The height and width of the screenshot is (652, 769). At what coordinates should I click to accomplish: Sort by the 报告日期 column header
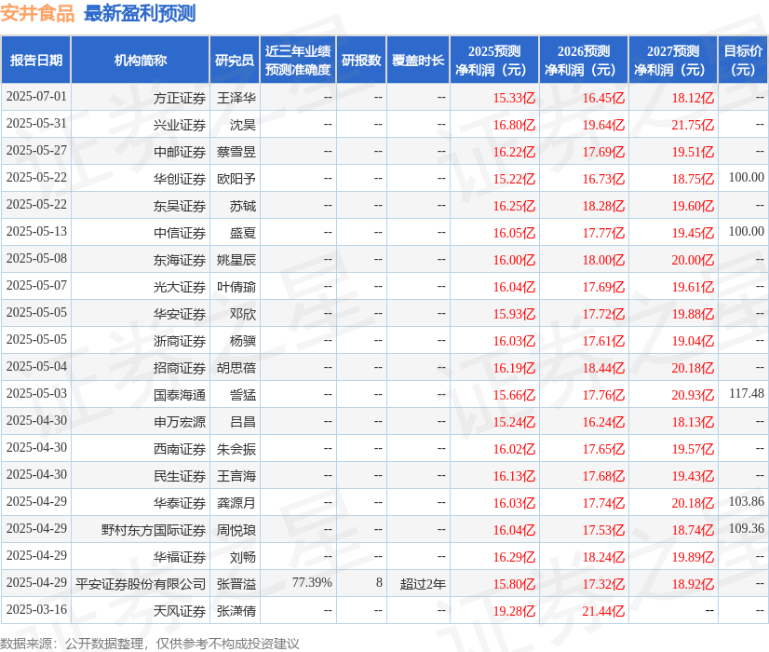tap(37, 59)
